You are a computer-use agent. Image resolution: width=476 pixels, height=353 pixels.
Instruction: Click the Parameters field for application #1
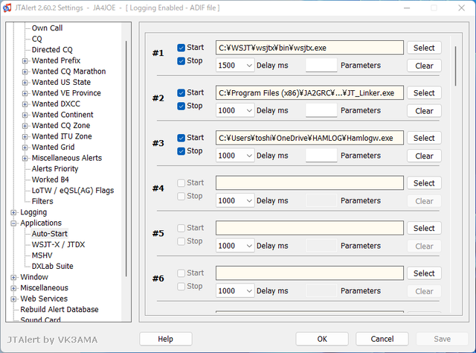(321, 65)
